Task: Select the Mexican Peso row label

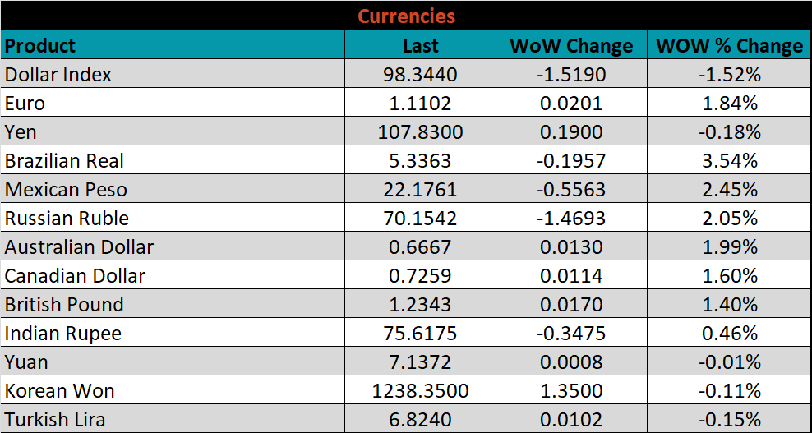Action: pos(66,190)
